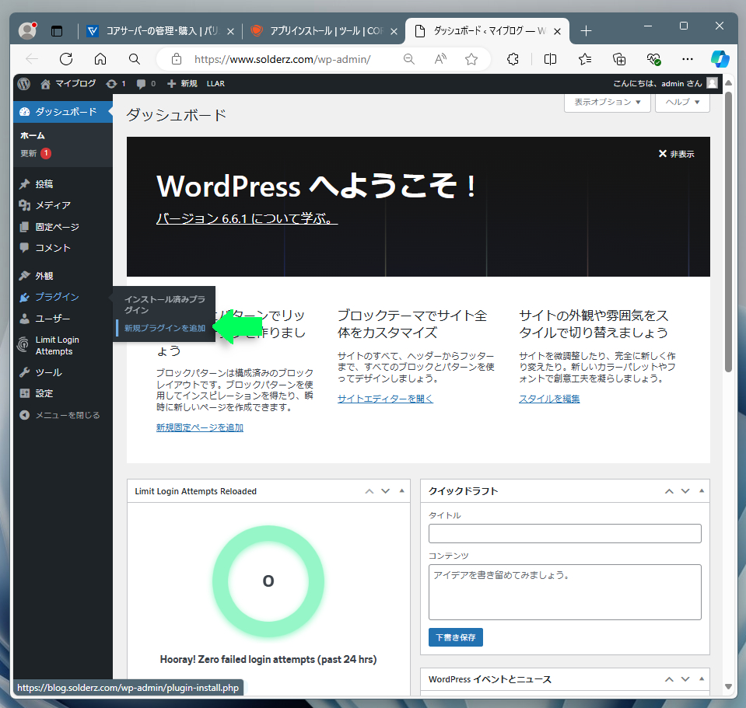Open the browser Extensions puzzle icon
The image size is (746, 708).
(x=513, y=59)
